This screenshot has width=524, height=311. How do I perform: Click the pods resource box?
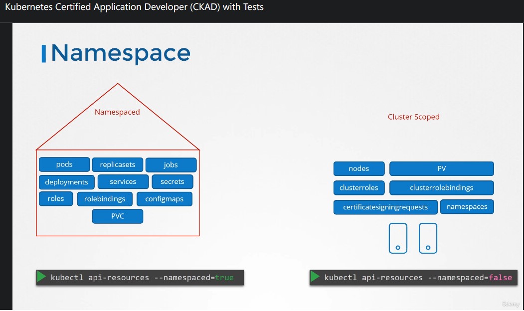click(64, 164)
